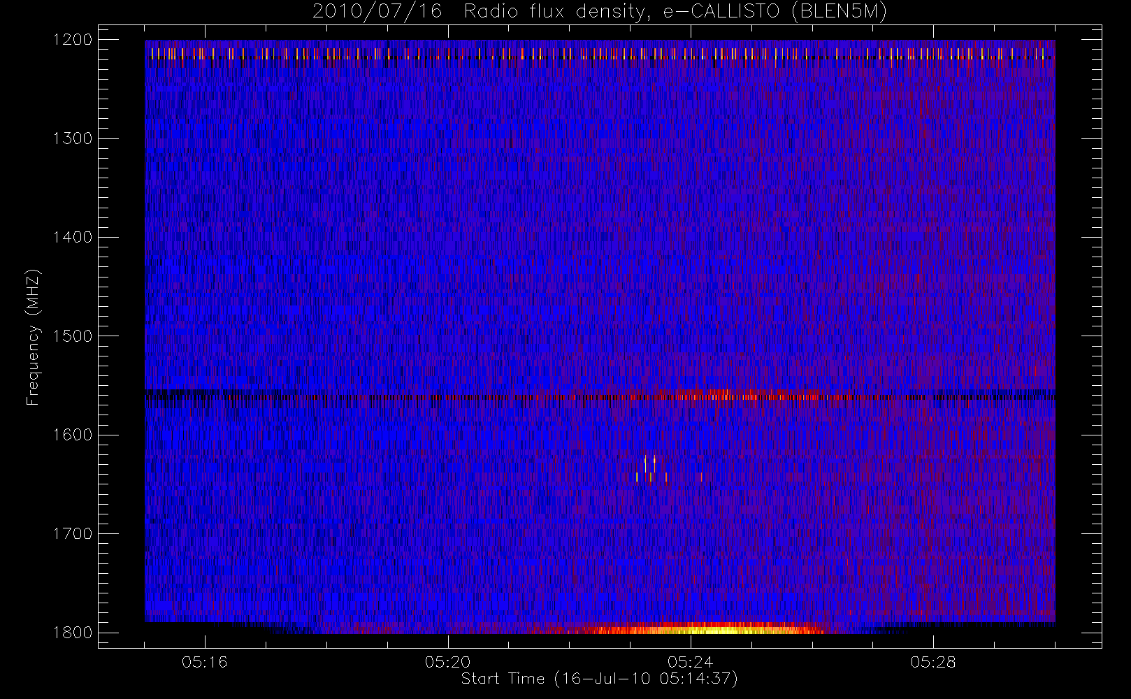Click the '05:28' time axis label

[x=933, y=662]
